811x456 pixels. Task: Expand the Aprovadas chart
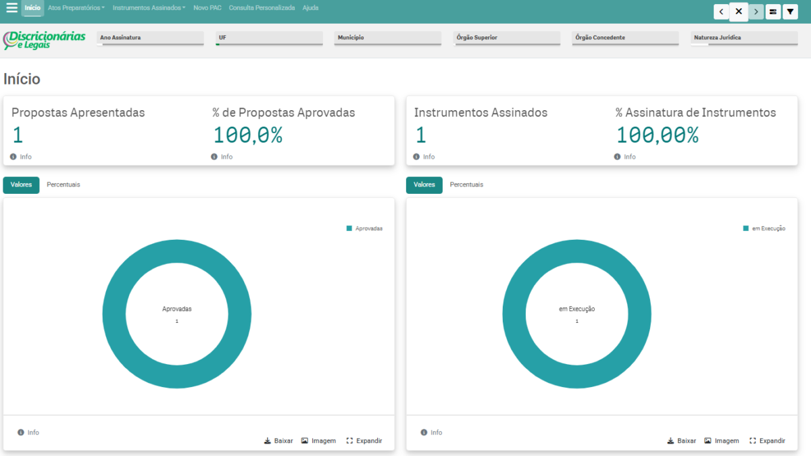tap(364, 440)
